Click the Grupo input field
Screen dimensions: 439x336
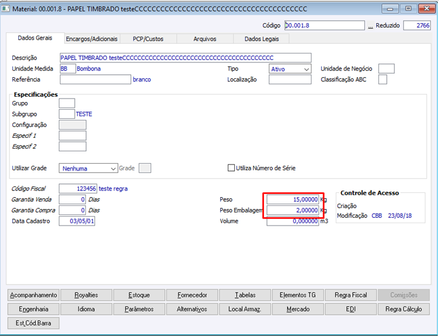67,103
